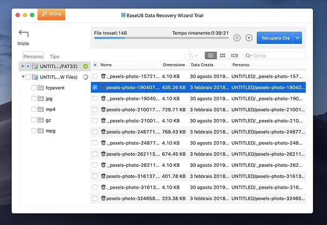Screen dimensions: 327x225
Task: Click the orange Attiva button
Action: (51, 14)
